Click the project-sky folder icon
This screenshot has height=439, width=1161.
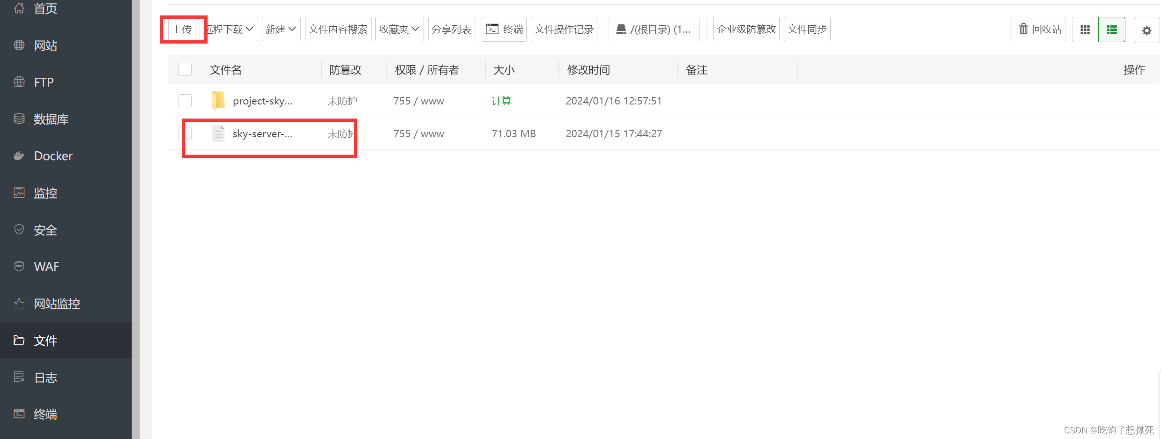[218, 101]
